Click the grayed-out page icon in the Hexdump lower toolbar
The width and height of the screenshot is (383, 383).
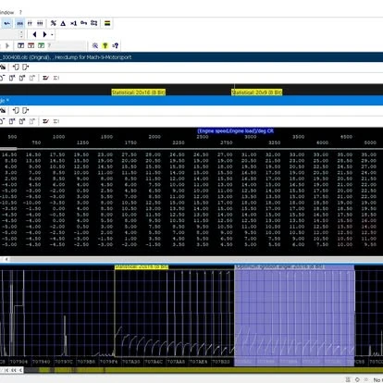point(32,78)
